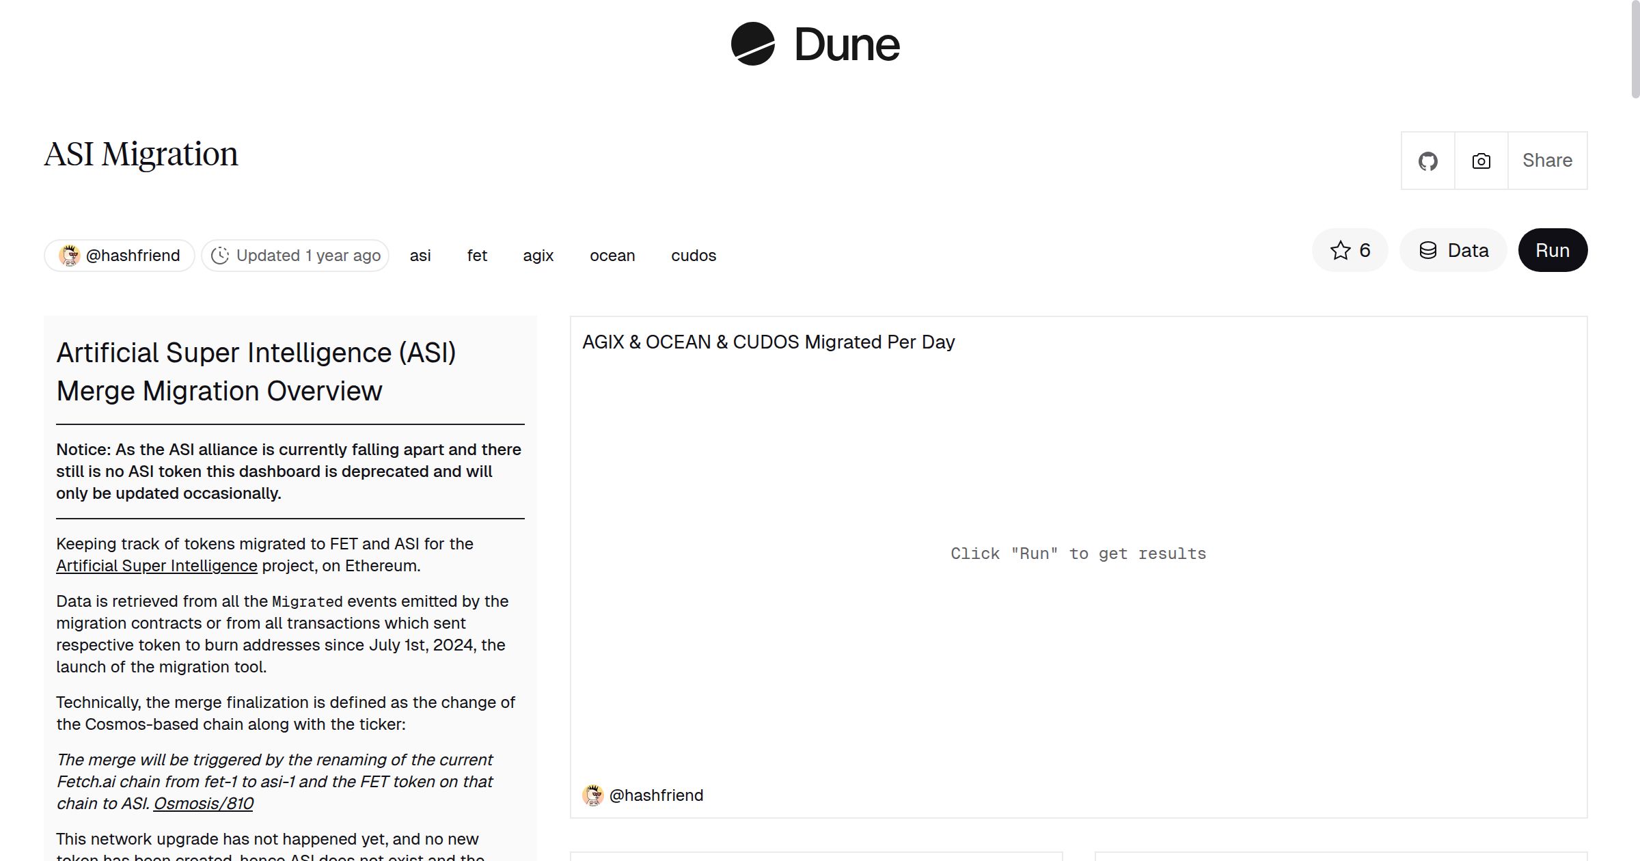Select the fet tag
The height and width of the screenshot is (861, 1640).
coord(477,256)
